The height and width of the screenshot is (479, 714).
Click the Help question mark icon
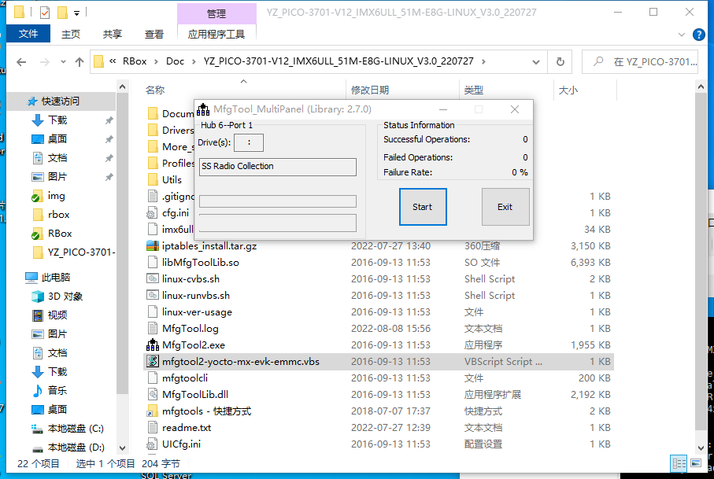tap(697, 35)
